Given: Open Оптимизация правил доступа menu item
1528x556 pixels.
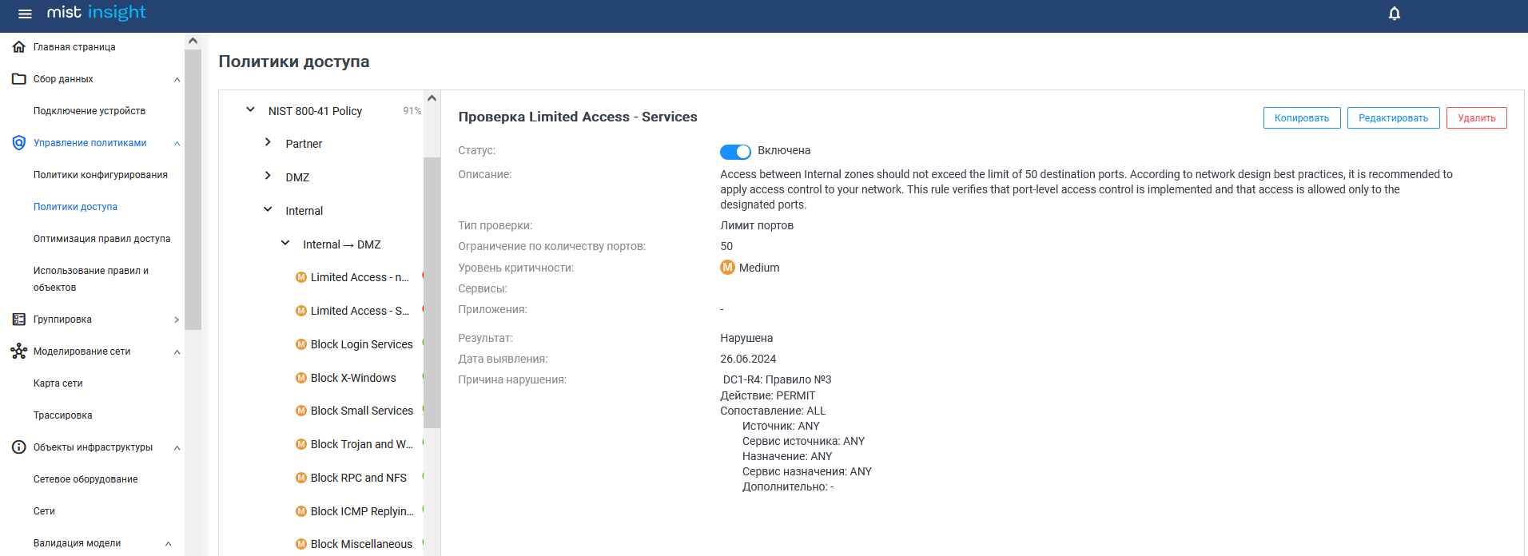Looking at the screenshot, I should pyautogui.click(x=101, y=239).
